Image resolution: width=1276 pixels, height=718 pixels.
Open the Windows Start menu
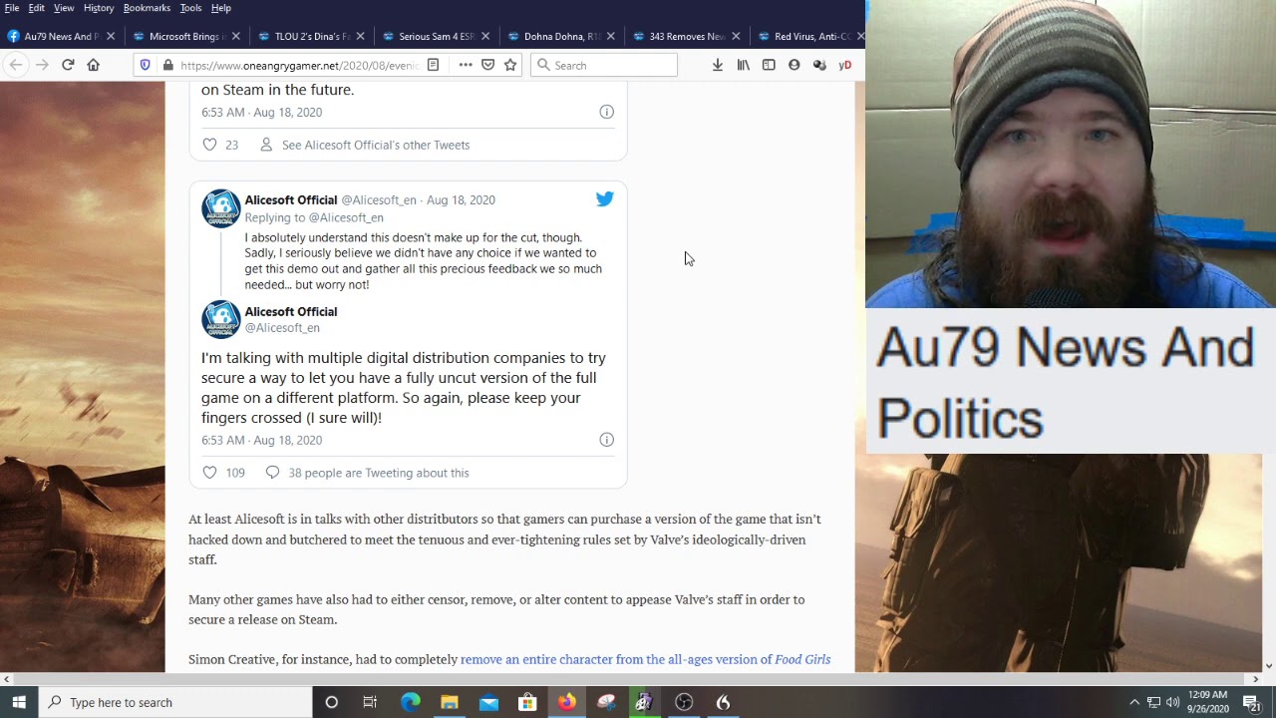click(x=19, y=702)
